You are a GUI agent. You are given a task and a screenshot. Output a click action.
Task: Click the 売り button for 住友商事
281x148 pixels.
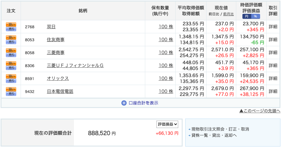tap(11, 42)
